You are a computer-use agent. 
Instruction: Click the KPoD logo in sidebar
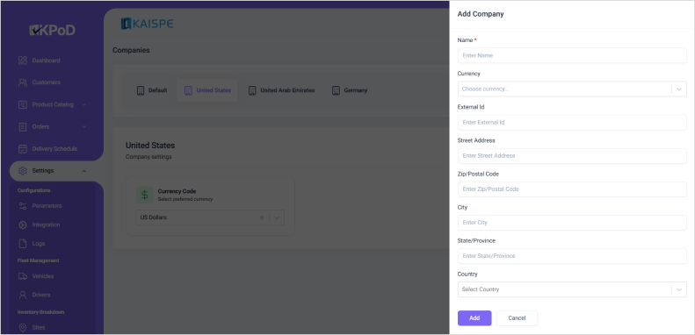point(53,30)
